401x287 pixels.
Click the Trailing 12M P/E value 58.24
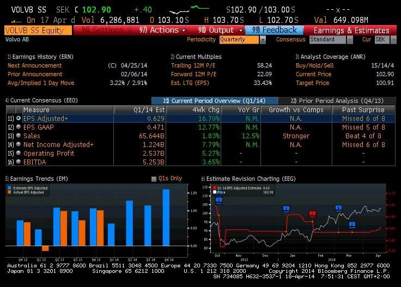264,65
